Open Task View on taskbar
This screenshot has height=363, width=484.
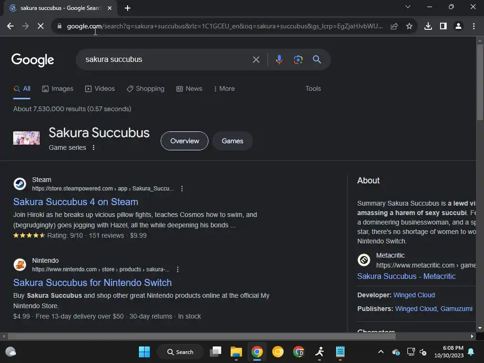(216, 352)
